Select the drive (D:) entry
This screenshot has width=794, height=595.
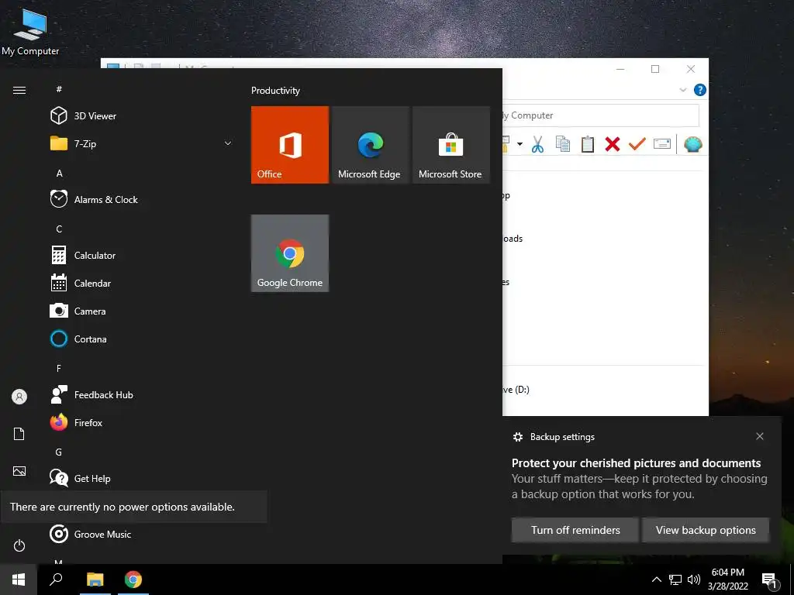tap(516, 389)
